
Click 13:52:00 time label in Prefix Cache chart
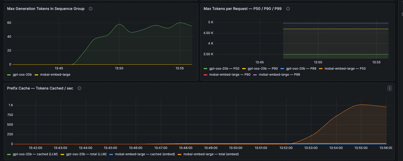pyautogui.click(x=286, y=148)
